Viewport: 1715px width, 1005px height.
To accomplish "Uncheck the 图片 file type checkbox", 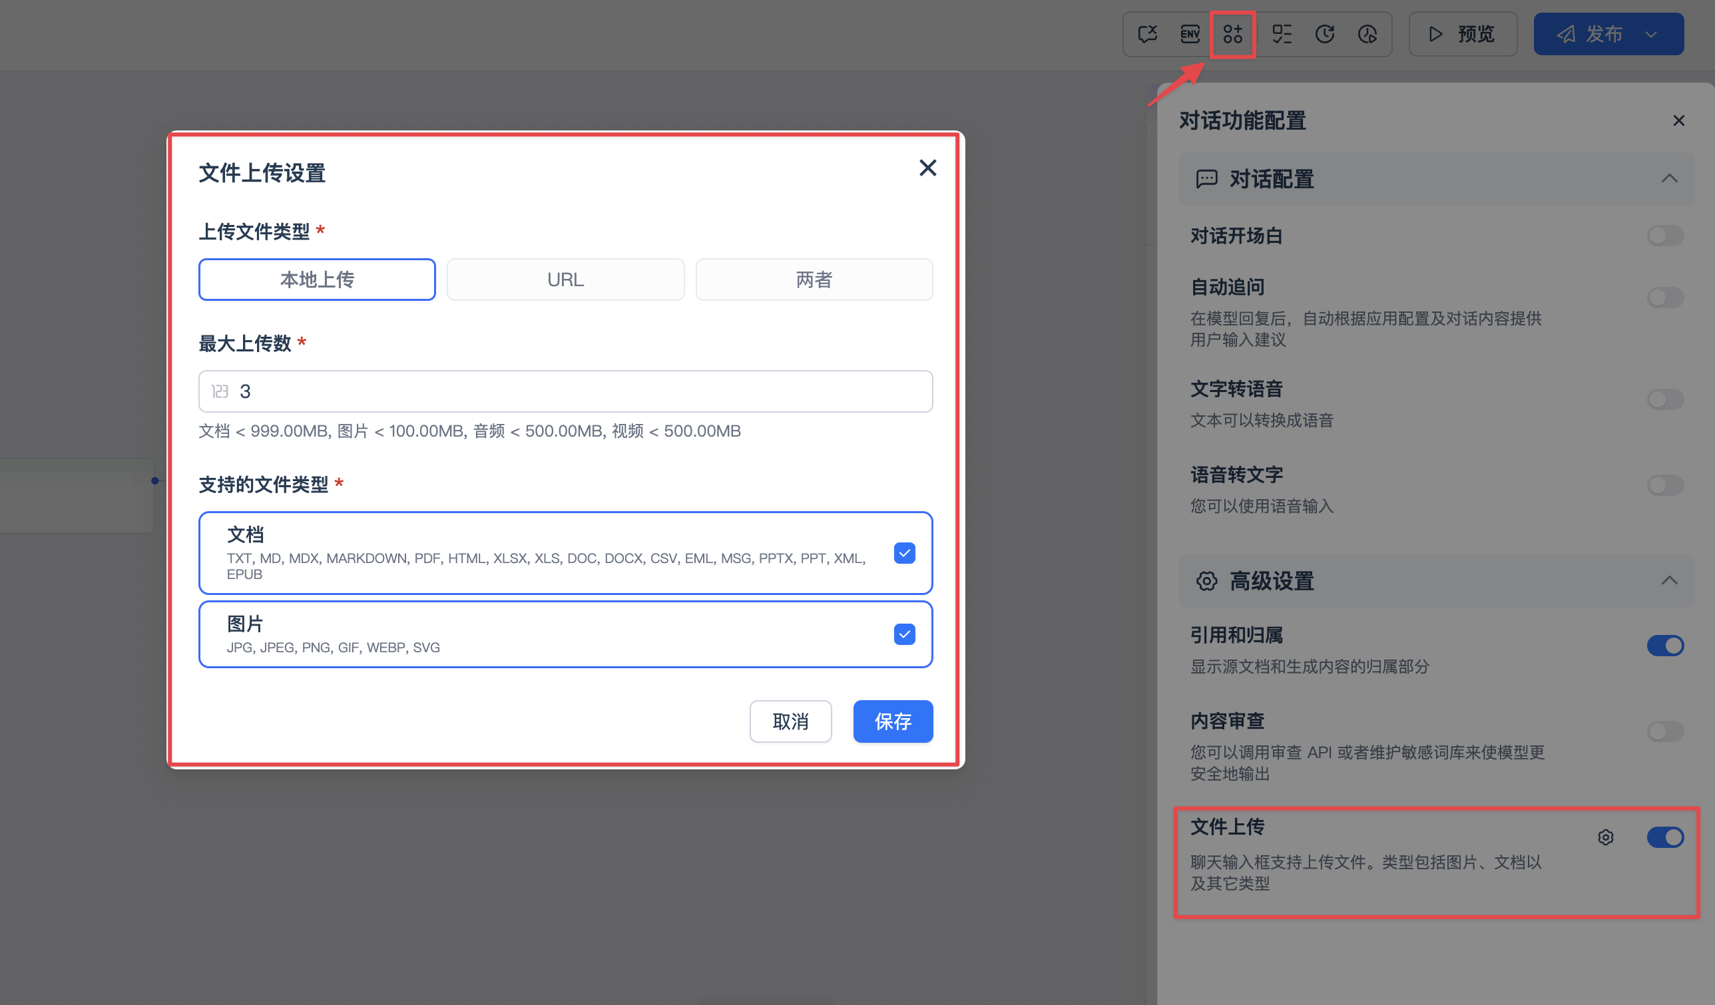I will pyautogui.click(x=905, y=634).
